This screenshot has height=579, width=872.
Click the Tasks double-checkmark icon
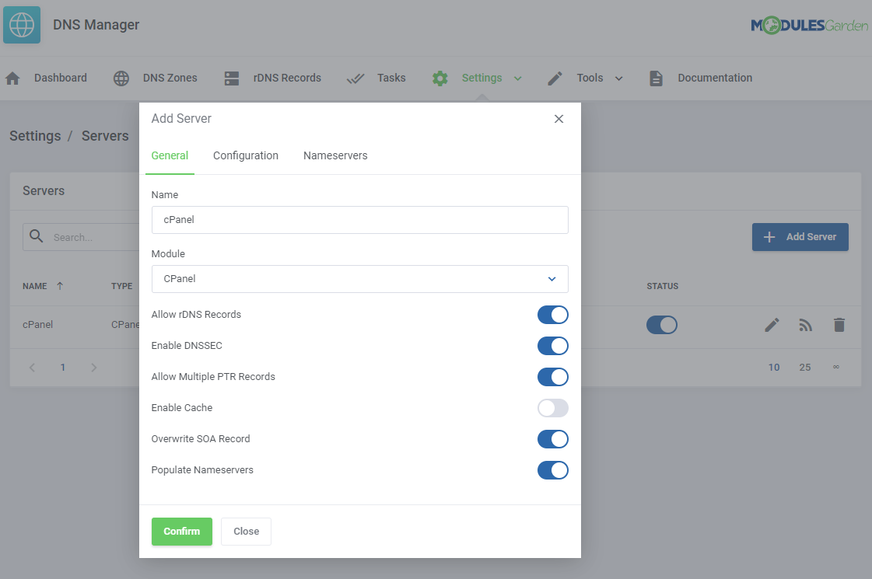[x=355, y=78]
